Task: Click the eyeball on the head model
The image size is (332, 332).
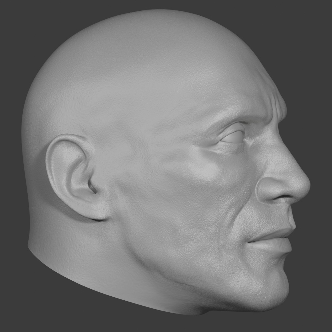Action: pyautogui.click(x=233, y=138)
